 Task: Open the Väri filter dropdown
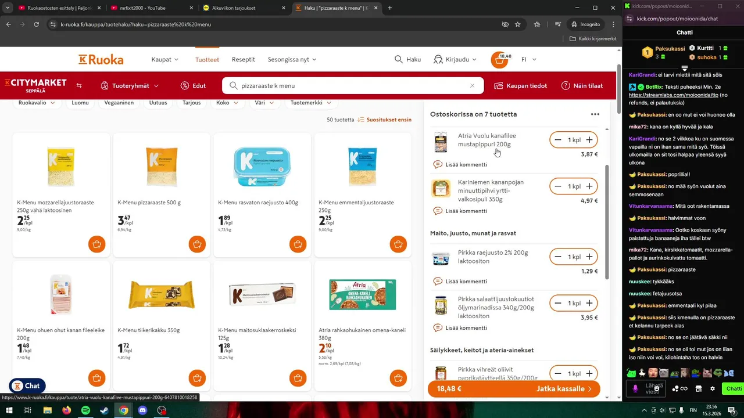[264, 103]
